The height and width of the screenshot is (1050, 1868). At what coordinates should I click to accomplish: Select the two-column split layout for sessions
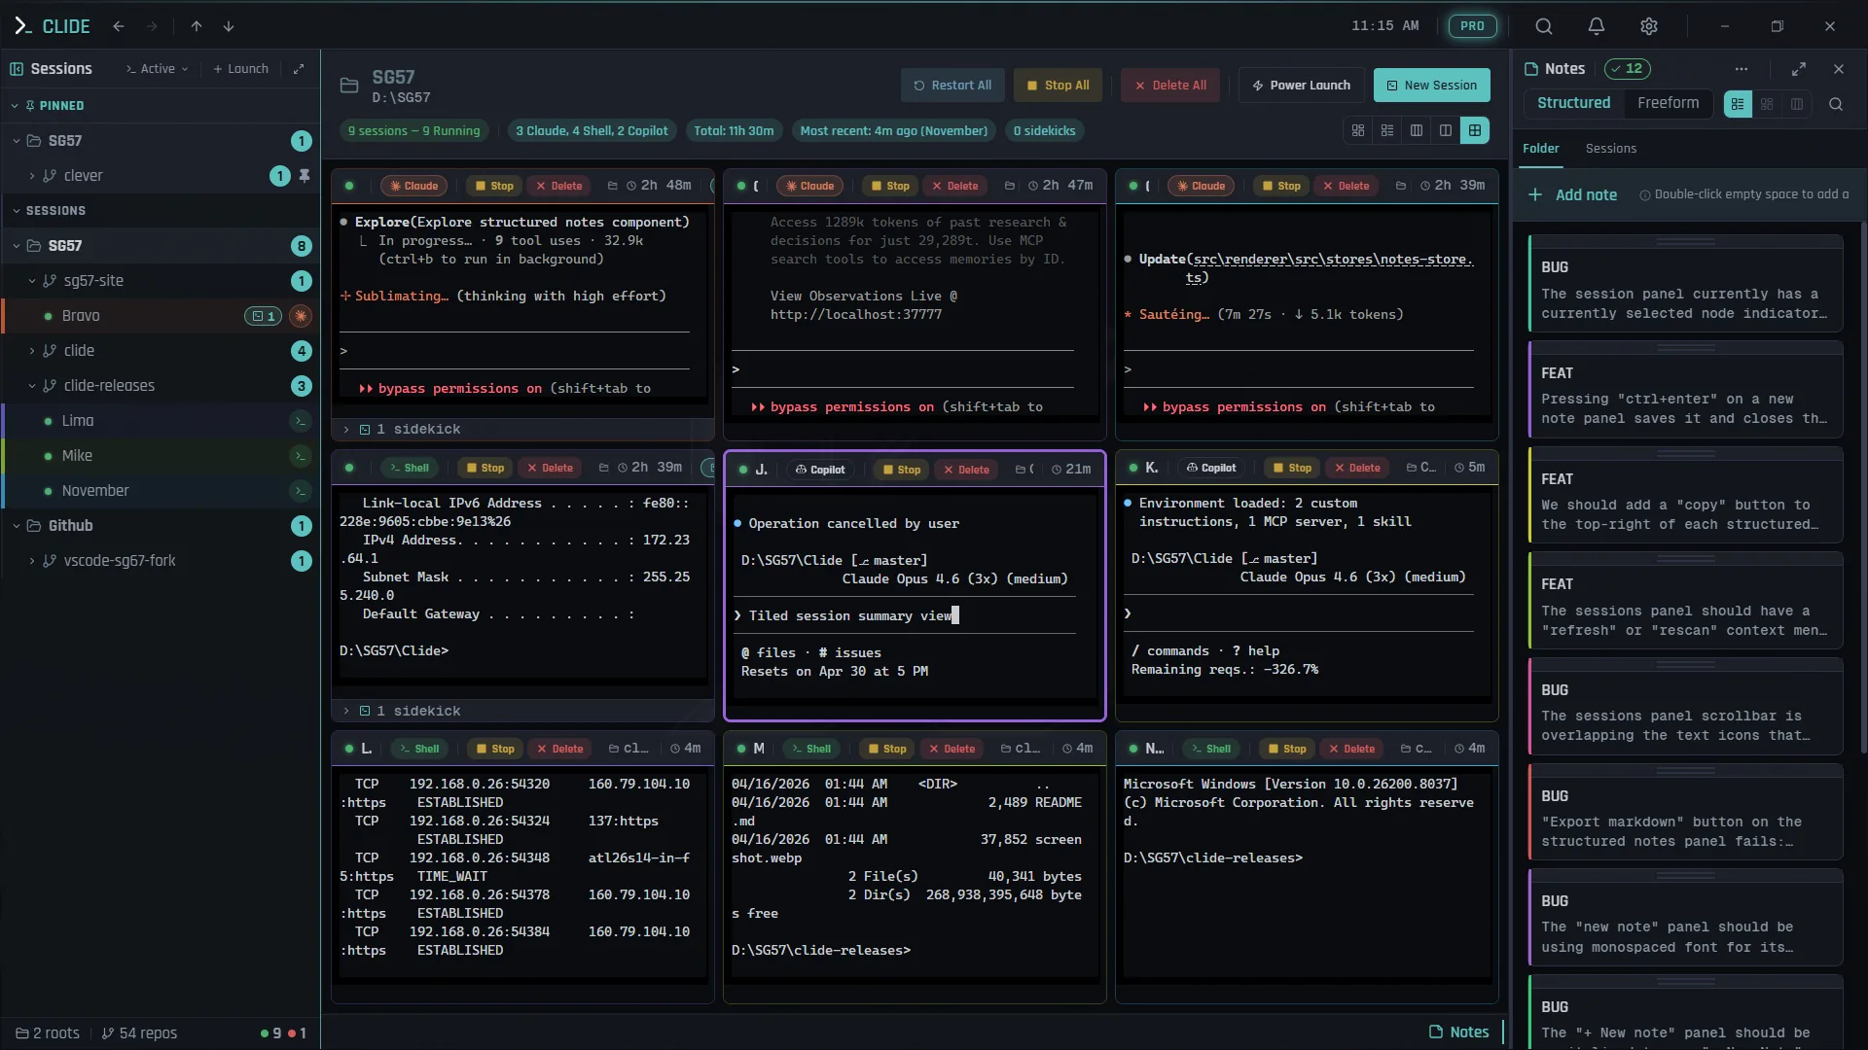pos(1446,130)
